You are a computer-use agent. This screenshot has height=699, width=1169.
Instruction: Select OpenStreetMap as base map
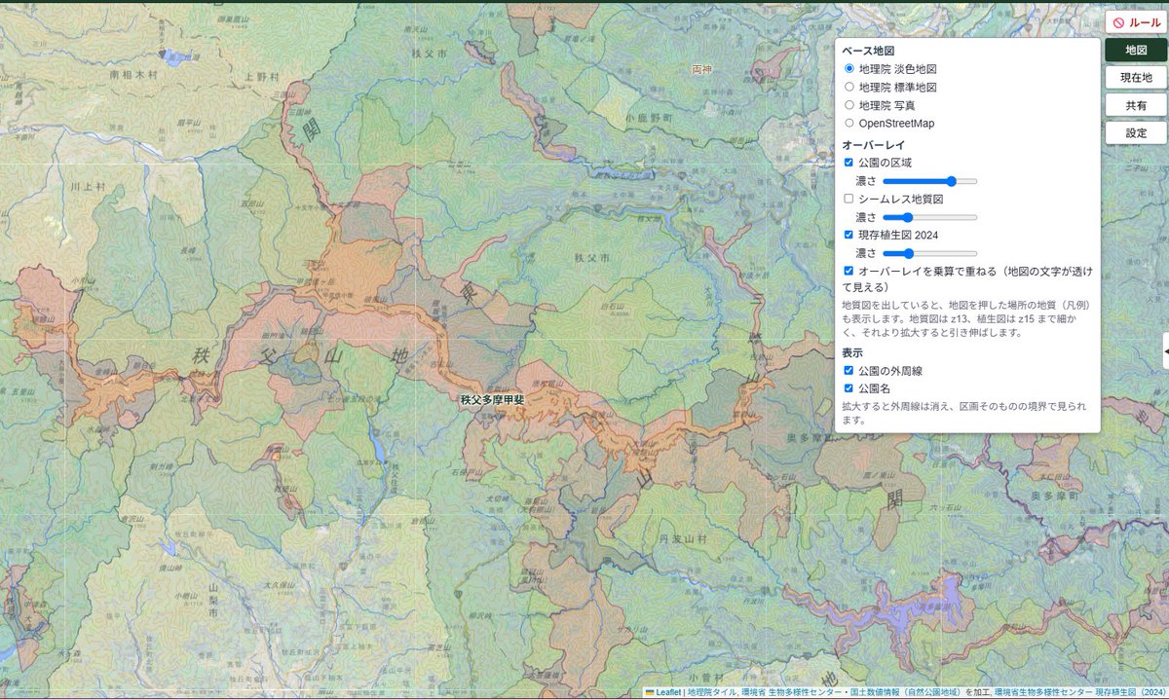849,123
